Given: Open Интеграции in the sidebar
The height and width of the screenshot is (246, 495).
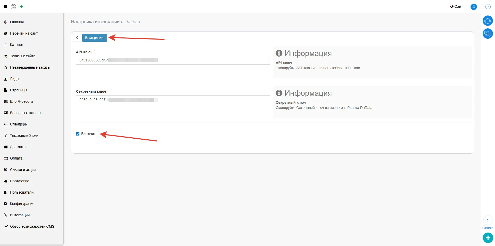Looking at the screenshot, I should pyautogui.click(x=20, y=215).
